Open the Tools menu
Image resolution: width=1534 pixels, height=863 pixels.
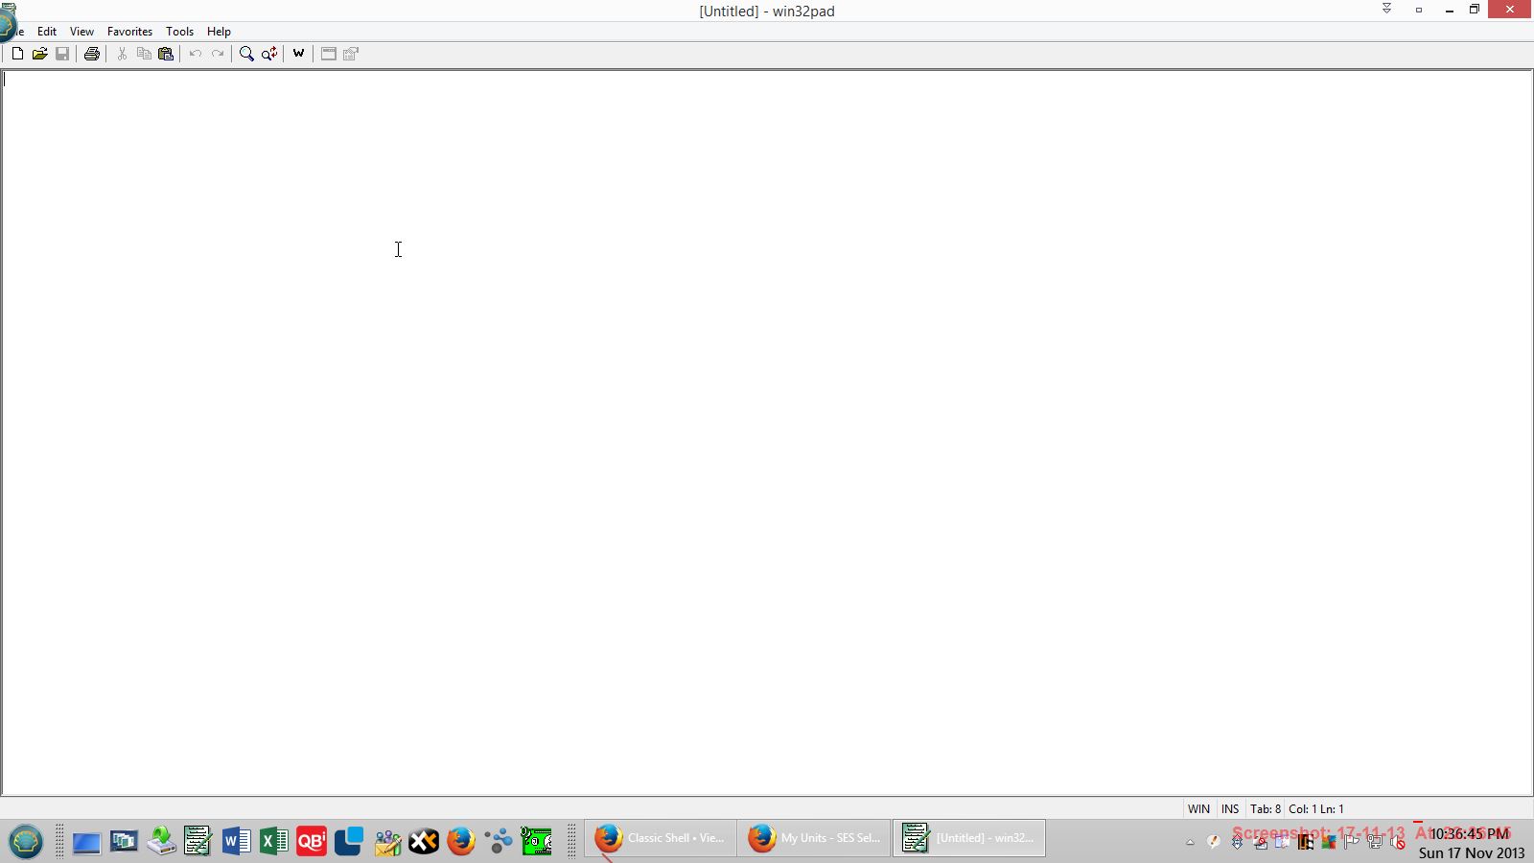click(179, 32)
